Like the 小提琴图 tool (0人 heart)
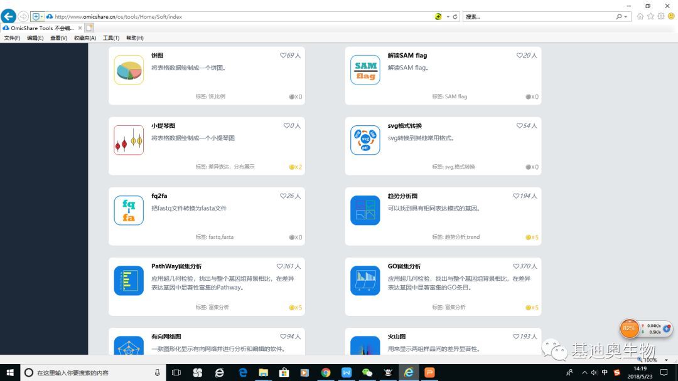The height and width of the screenshot is (381, 678). click(286, 125)
